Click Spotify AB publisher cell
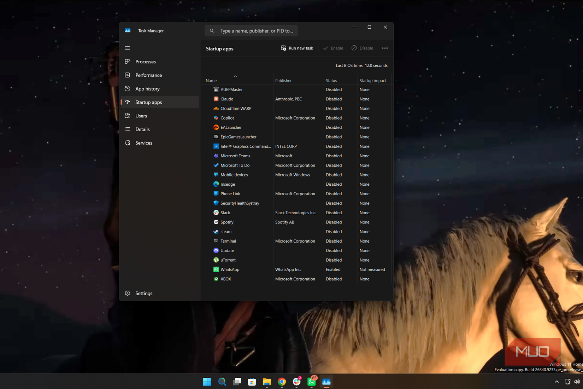 284,222
